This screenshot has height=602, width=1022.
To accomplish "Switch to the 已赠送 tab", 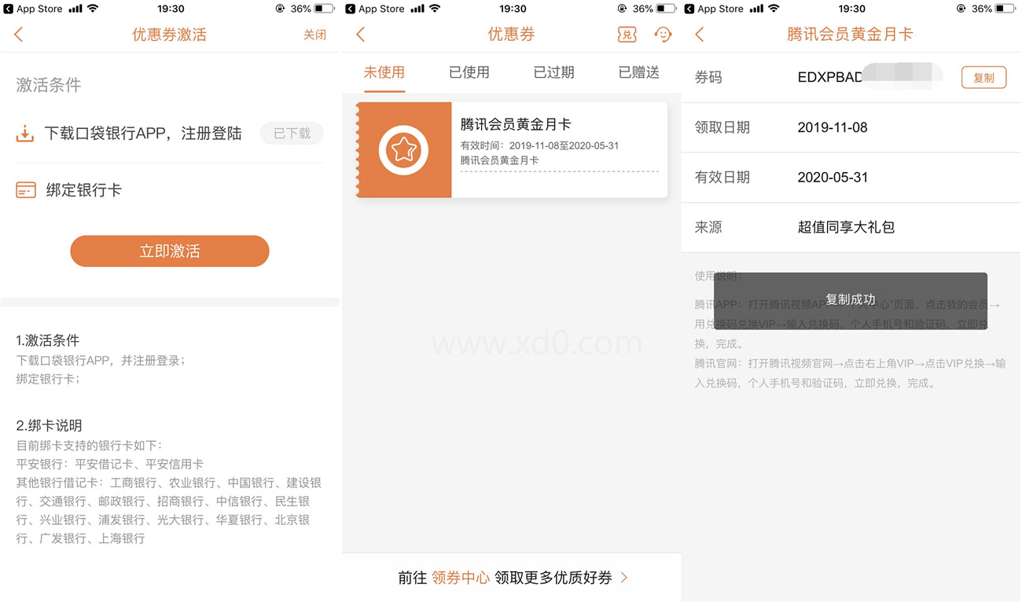I will tap(638, 72).
